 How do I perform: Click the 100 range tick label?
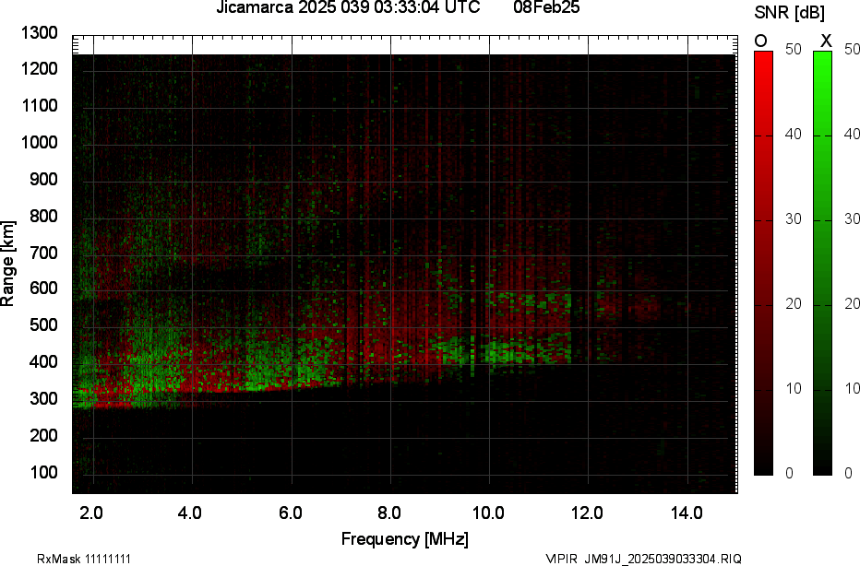43,472
